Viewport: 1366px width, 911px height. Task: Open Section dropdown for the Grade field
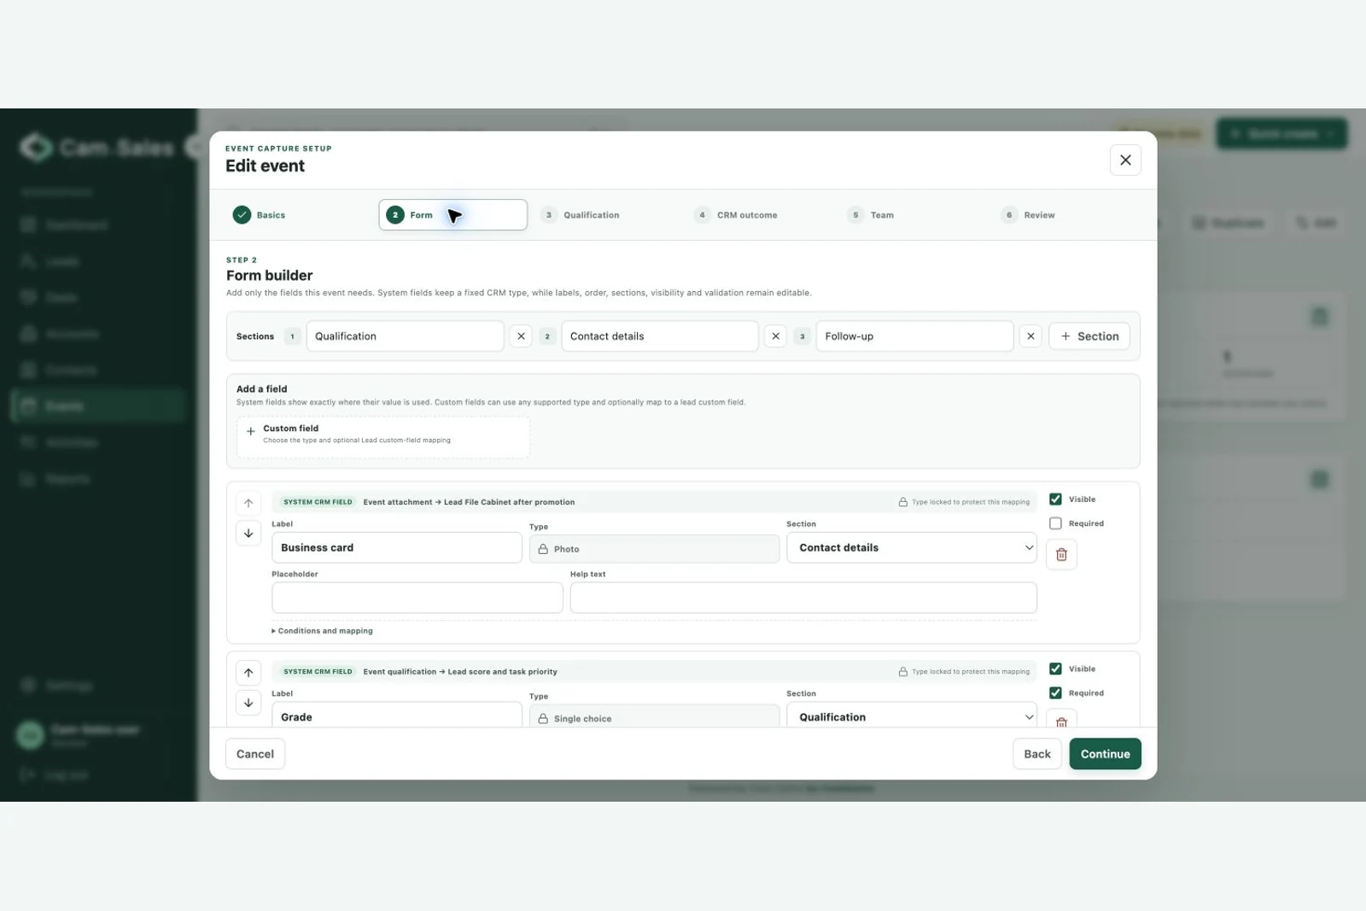pos(912,715)
